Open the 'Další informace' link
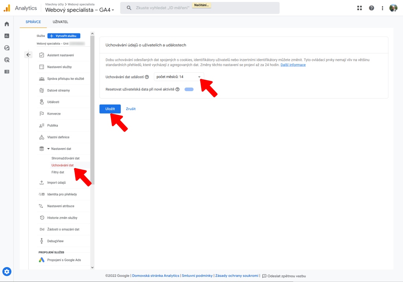Screen dimensions: 403x282 click(294, 65)
